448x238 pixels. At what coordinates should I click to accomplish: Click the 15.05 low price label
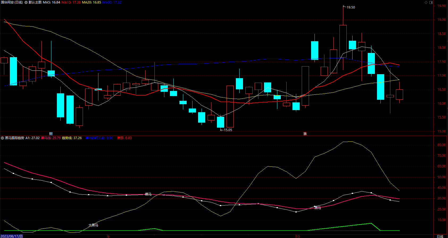click(228, 130)
